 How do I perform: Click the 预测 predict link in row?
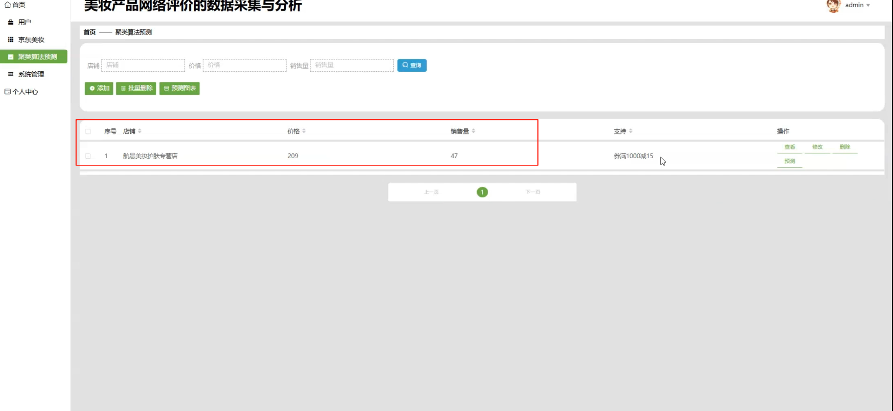(x=789, y=161)
